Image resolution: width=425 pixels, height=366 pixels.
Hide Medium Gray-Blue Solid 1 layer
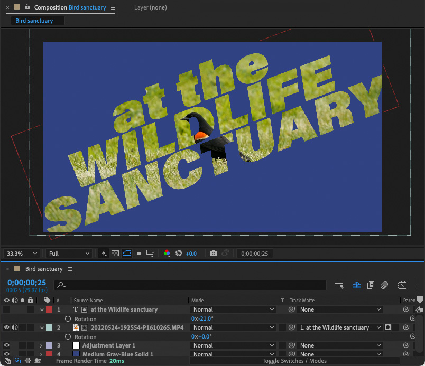tap(6, 354)
